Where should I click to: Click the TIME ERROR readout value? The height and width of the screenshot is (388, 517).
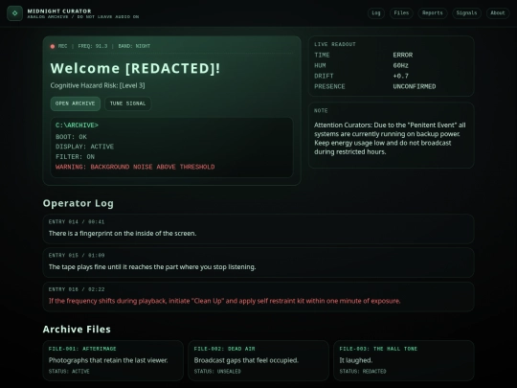point(402,56)
